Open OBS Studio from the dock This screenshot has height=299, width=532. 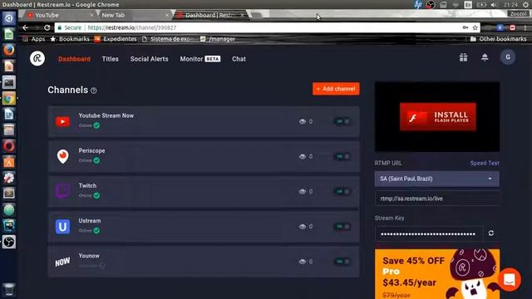tap(9, 242)
